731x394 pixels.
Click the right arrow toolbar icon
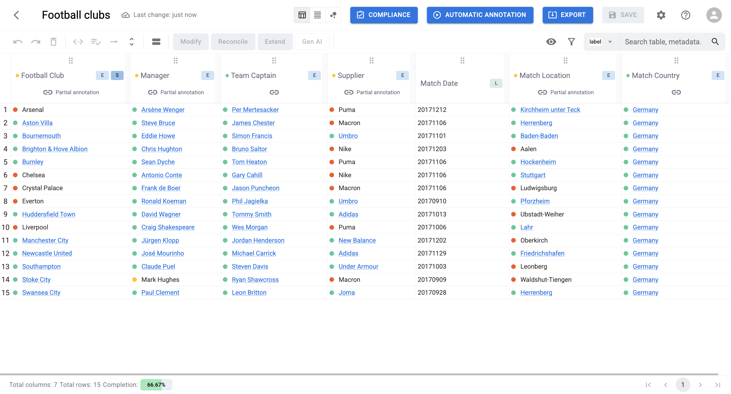pyautogui.click(x=114, y=42)
